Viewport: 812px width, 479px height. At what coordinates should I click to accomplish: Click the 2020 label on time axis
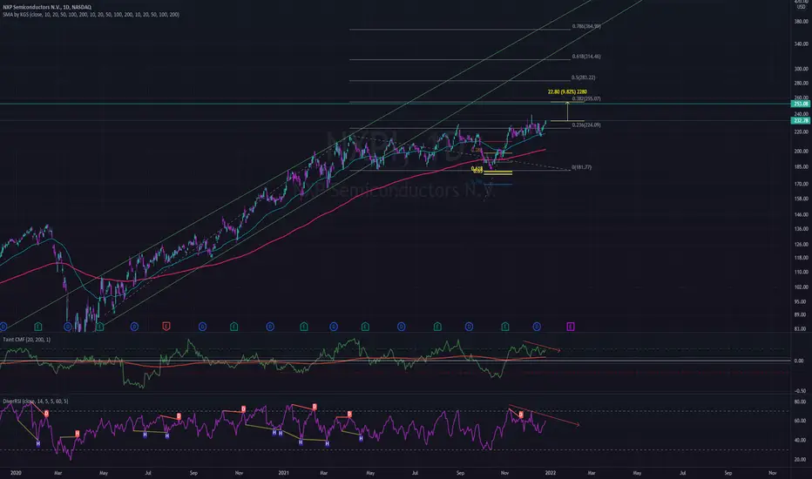[16, 473]
